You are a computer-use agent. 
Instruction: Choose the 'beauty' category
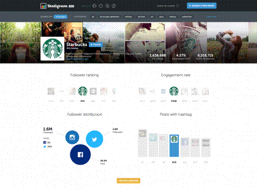pyautogui.click(x=172, y=17)
